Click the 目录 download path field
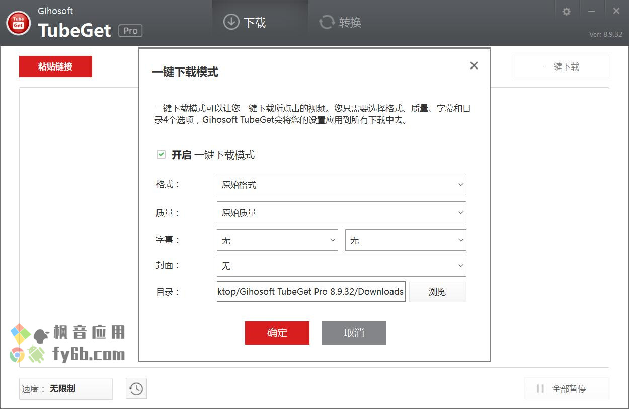 [x=311, y=292]
